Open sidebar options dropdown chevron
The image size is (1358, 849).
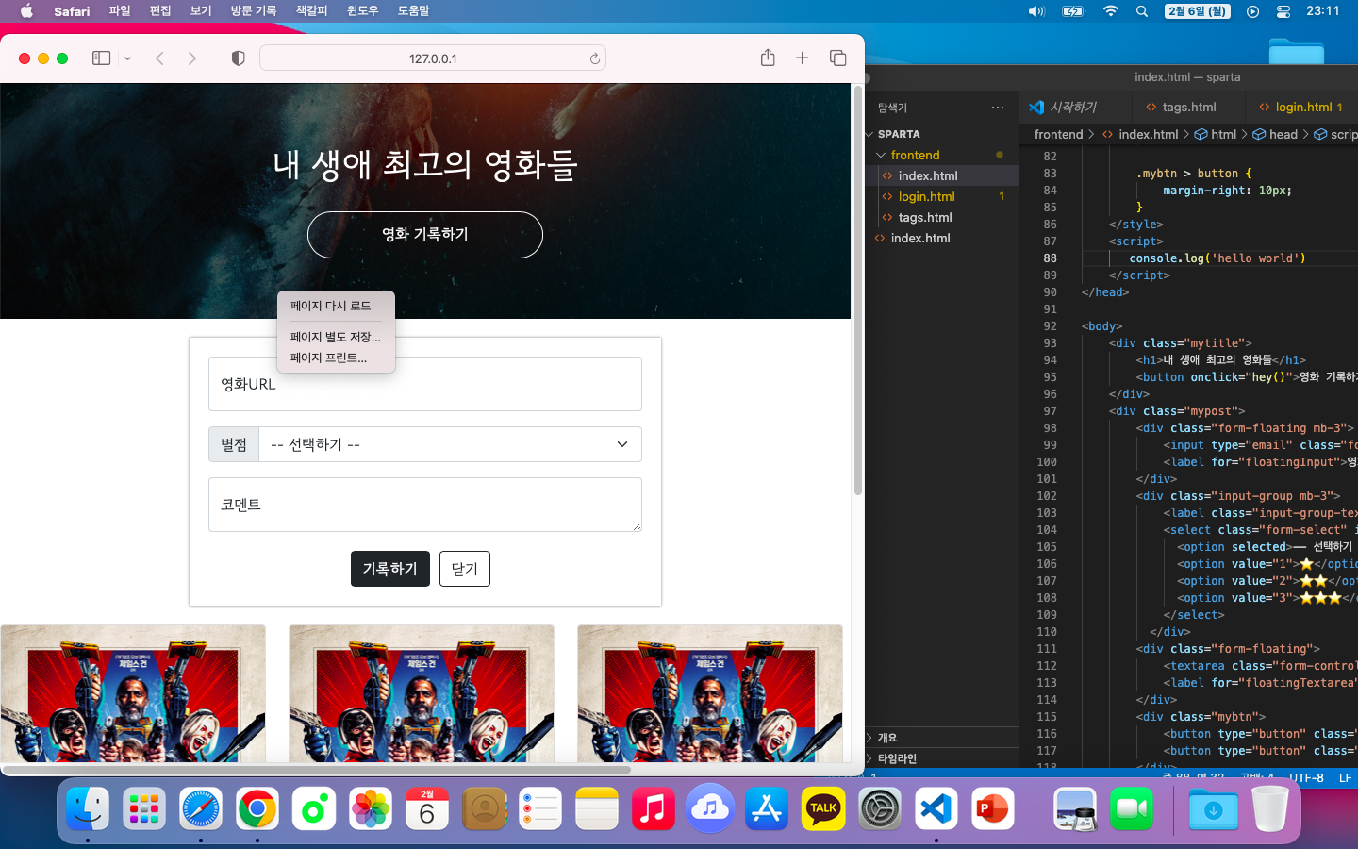tap(127, 58)
